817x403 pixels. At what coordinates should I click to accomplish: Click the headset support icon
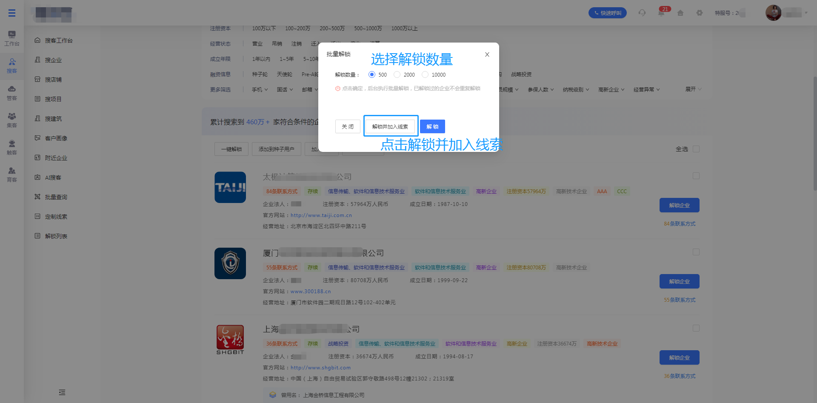click(x=642, y=13)
